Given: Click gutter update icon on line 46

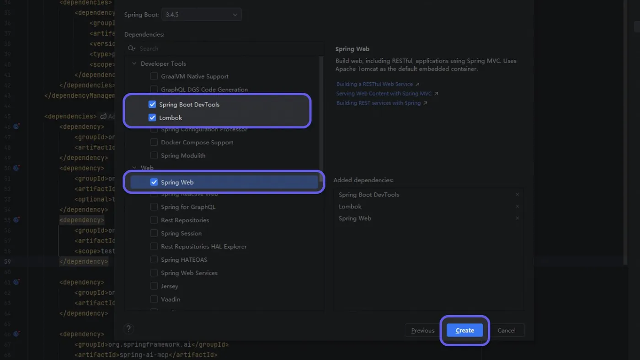Looking at the screenshot, I should [x=16, y=127].
